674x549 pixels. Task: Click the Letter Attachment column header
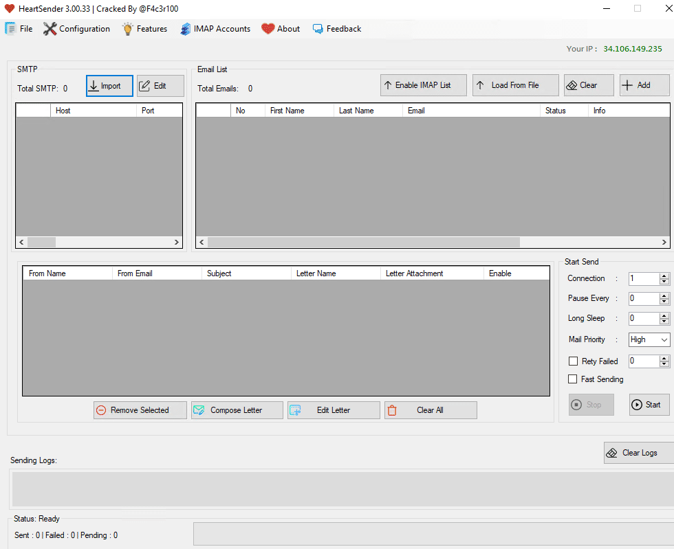pyautogui.click(x=432, y=273)
